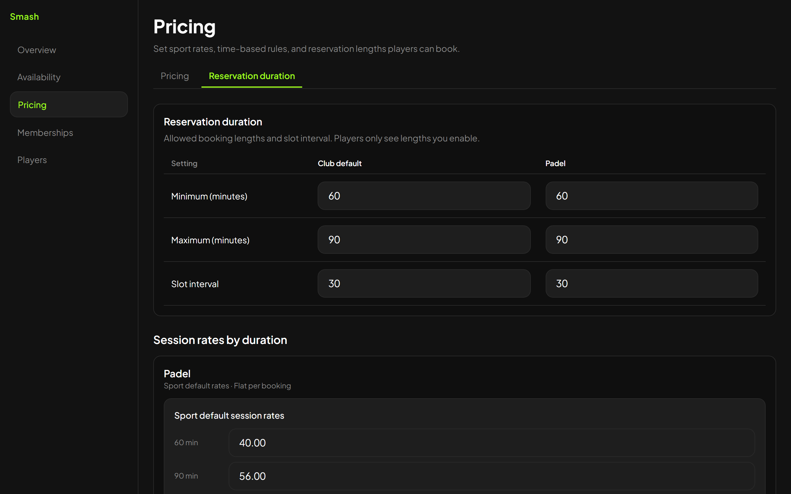
Task: Click Club default Slot interval field
Action: click(x=424, y=283)
